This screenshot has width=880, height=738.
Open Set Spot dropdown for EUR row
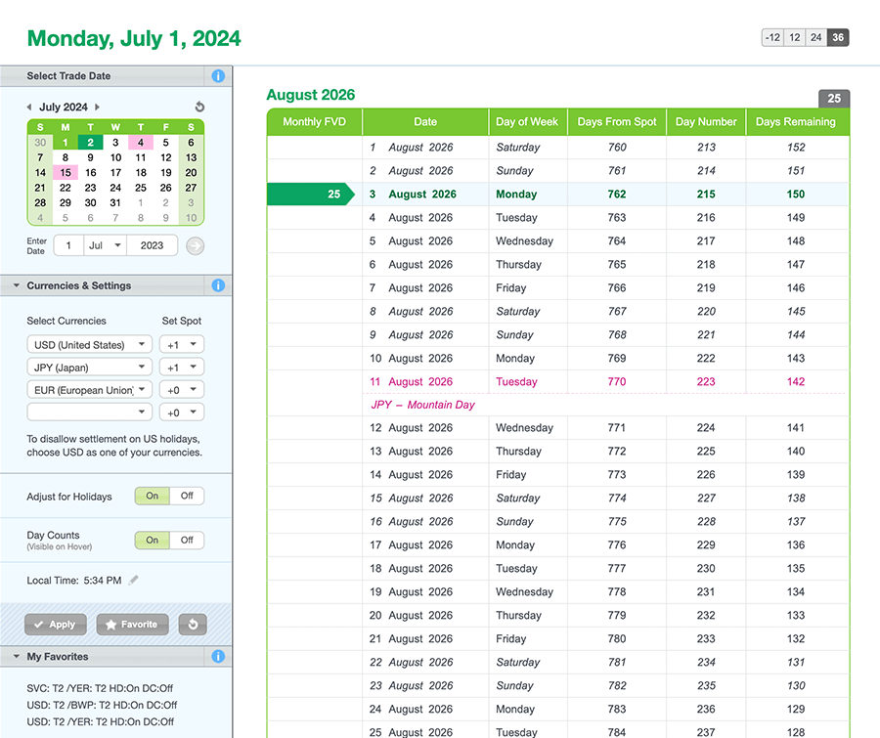[x=182, y=389]
